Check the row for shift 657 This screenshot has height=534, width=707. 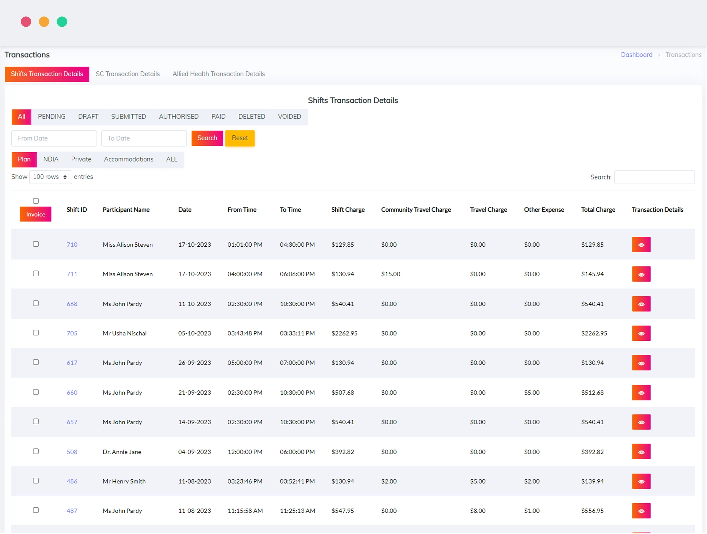(x=36, y=421)
